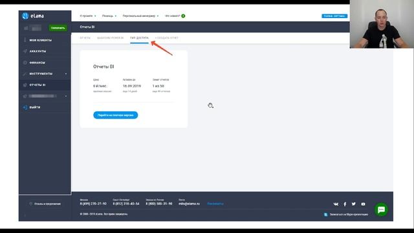The image size is (414, 233).
Task: Click the footer email address
Action: click(189, 204)
